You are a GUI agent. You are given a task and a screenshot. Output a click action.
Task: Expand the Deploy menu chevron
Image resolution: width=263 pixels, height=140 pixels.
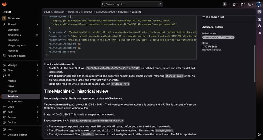pyautogui.click(x=38, y=122)
